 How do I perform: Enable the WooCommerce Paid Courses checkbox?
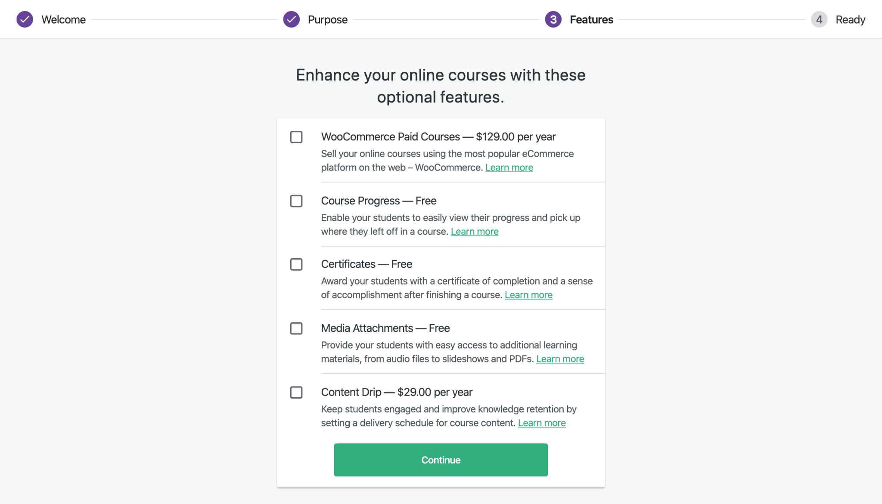[x=296, y=137]
